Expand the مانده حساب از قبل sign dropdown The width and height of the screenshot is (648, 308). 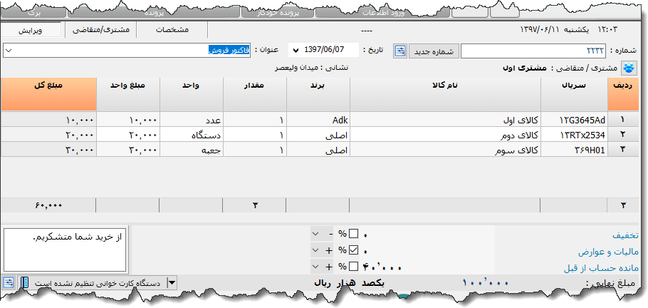tap(315, 267)
